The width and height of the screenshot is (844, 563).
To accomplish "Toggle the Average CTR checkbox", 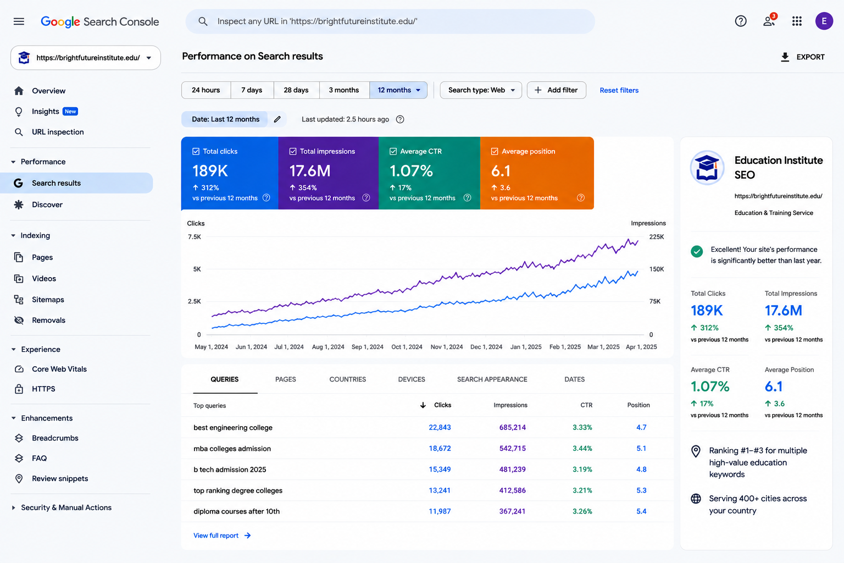I will 393,151.
